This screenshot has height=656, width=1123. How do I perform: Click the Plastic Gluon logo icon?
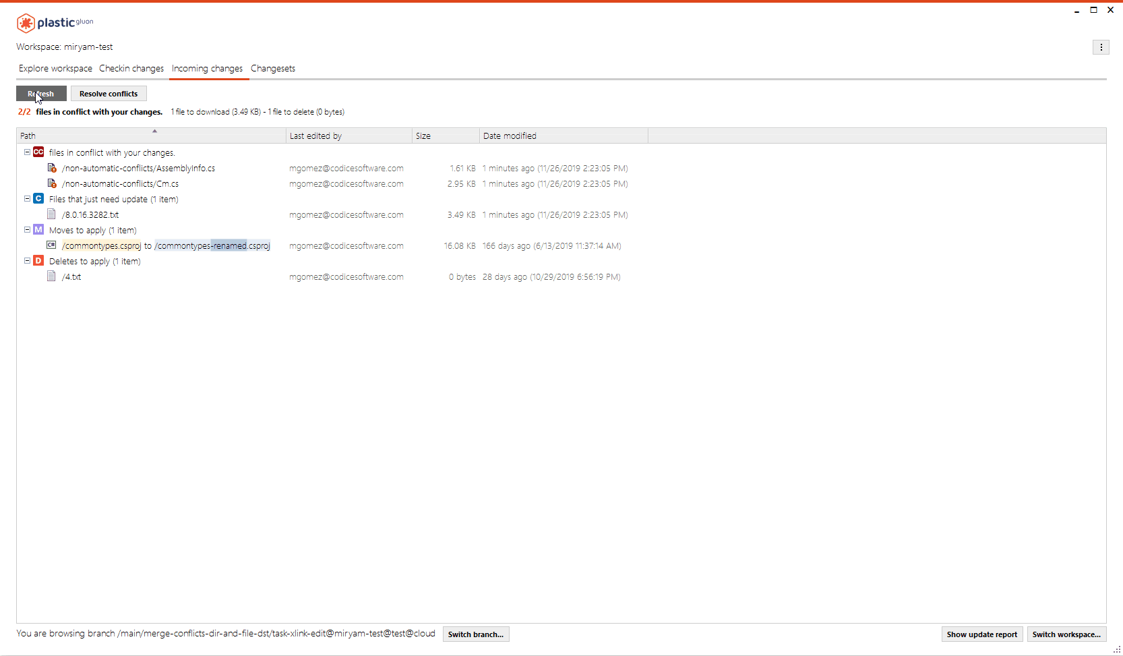(26, 22)
